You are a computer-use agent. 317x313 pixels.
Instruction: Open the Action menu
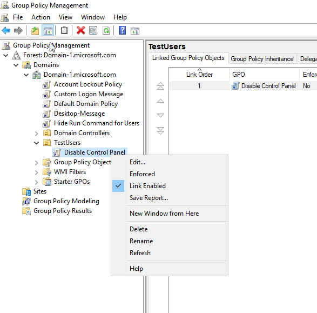[x=41, y=17]
